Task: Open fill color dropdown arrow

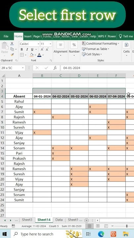Action: click(x=35, y=55)
